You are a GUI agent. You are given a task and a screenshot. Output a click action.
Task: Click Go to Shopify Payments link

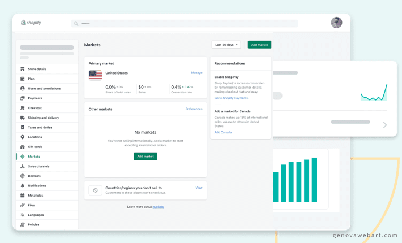pyautogui.click(x=231, y=98)
